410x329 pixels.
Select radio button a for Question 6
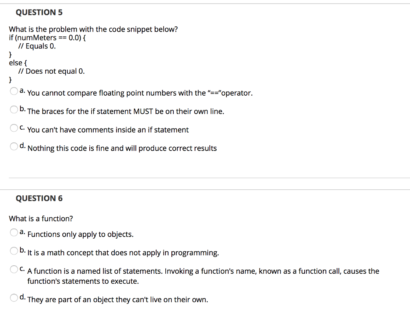[14, 233]
